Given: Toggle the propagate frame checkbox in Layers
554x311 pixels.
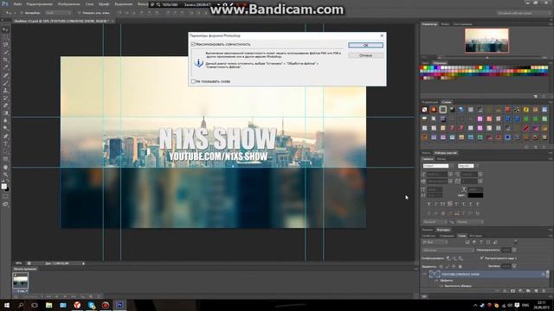Looking at the screenshot, I should pyautogui.click(x=481, y=258).
